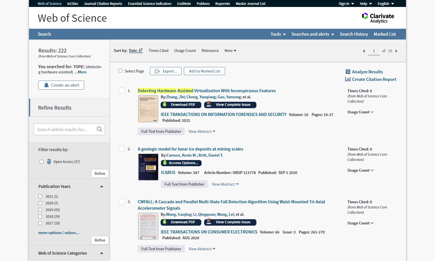Screen dimensions: 435x261
Task: Check the Select Page checkbox
Action: click(121, 71)
